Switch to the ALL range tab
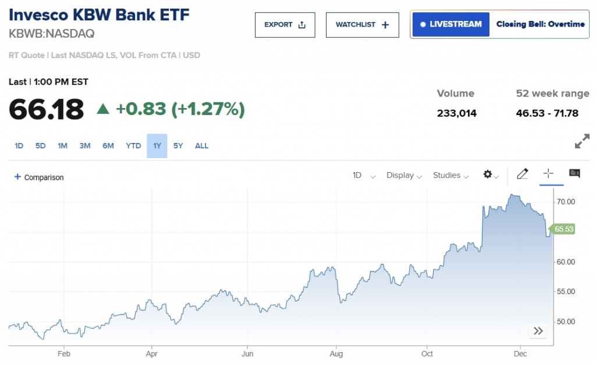 click(x=201, y=146)
